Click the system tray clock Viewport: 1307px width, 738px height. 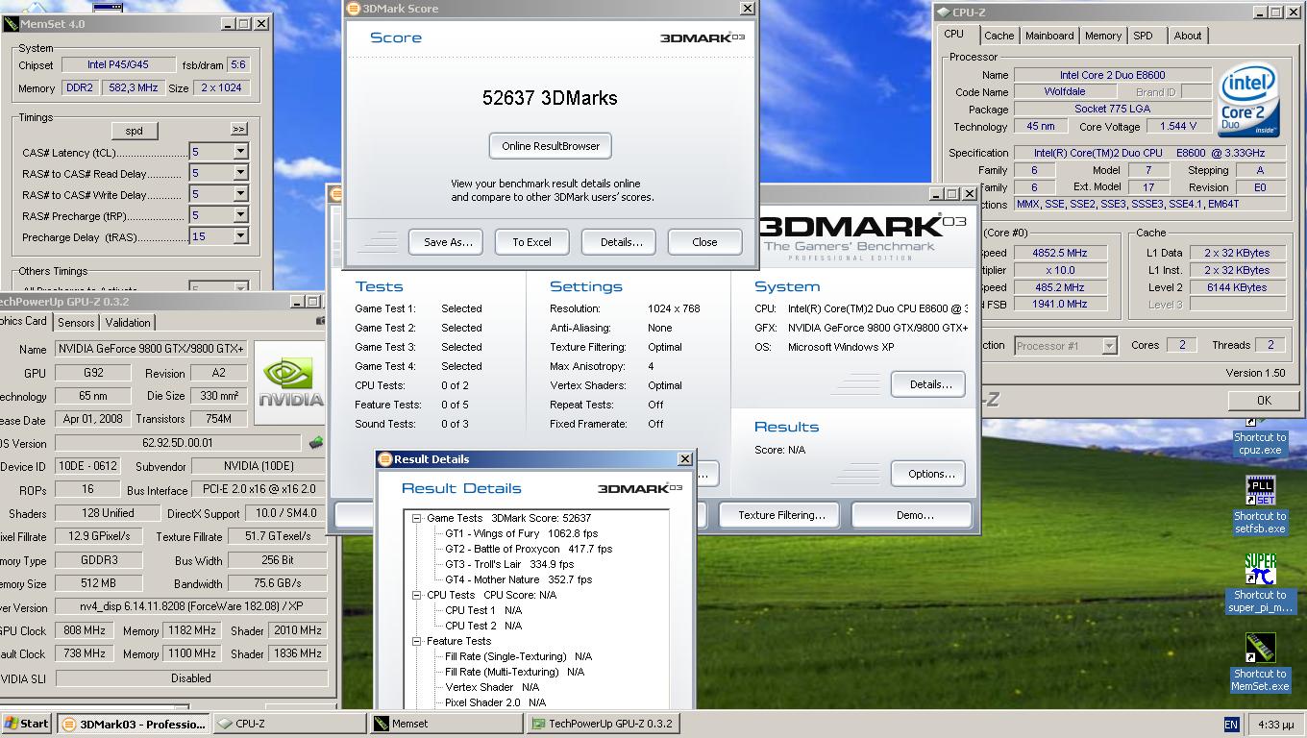tap(1275, 725)
